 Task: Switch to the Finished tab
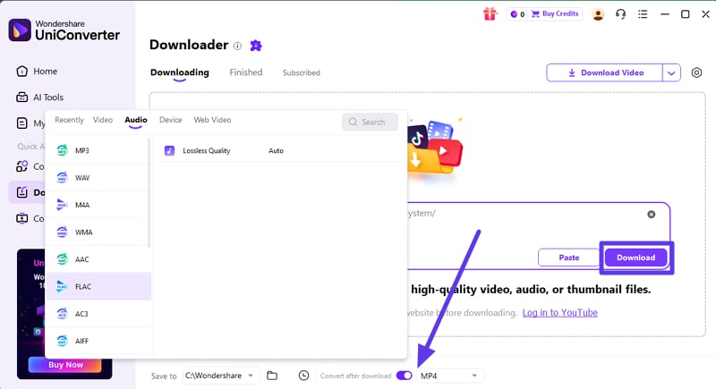click(x=245, y=72)
